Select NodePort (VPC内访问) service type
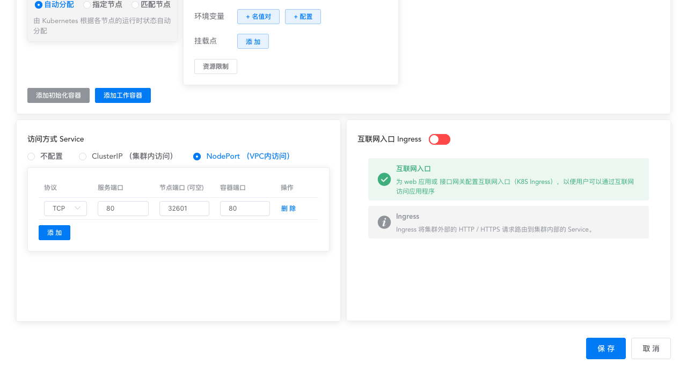The width and height of the screenshot is (687, 386). (x=197, y=156)
